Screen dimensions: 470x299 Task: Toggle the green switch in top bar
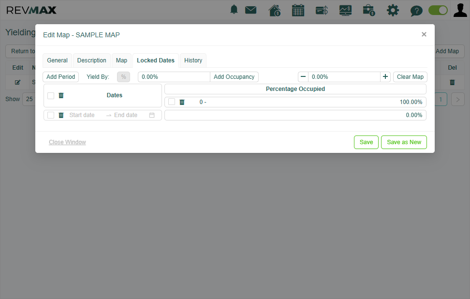pyautogui.click(x=438, y=10)
